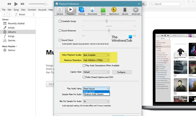
Task: Enable Crossfade Songs checkbox
Action: 60,21
